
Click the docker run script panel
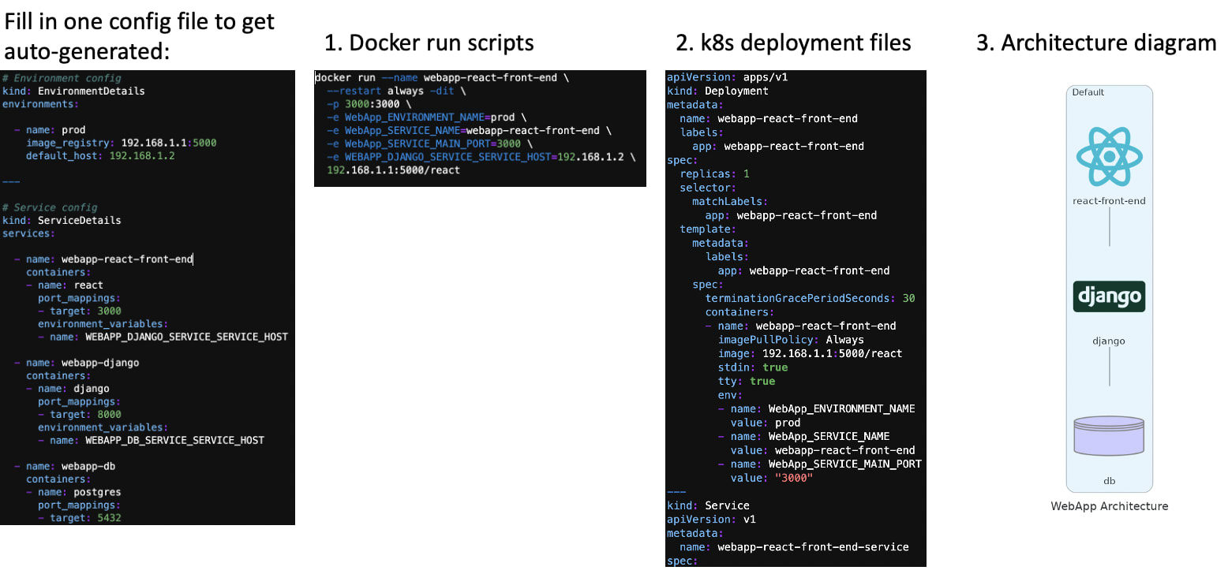(x=480, y=129)
